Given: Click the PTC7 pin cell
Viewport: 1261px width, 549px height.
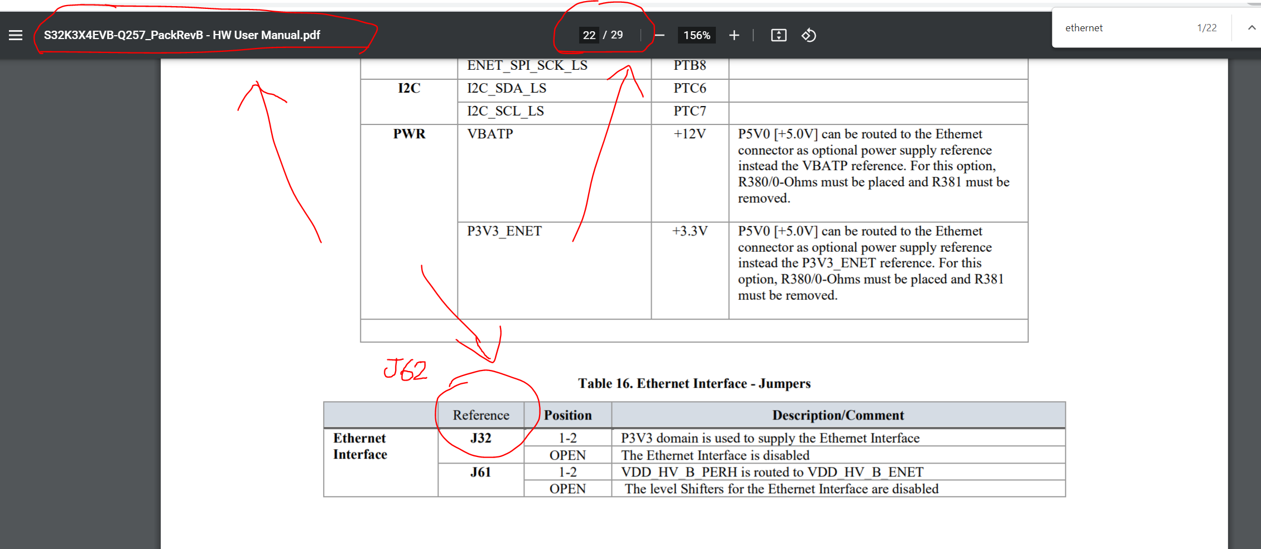Looking at the screenshot, I should tap(690, 111).
